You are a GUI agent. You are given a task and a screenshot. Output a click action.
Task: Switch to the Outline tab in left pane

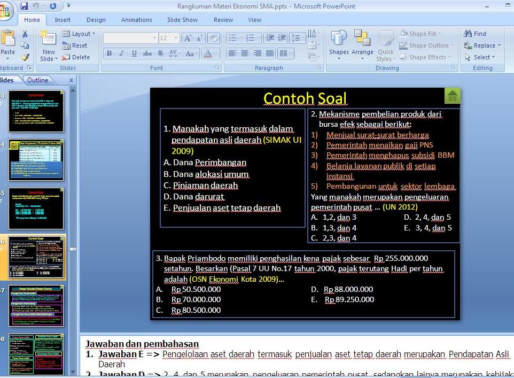point(37,80)
